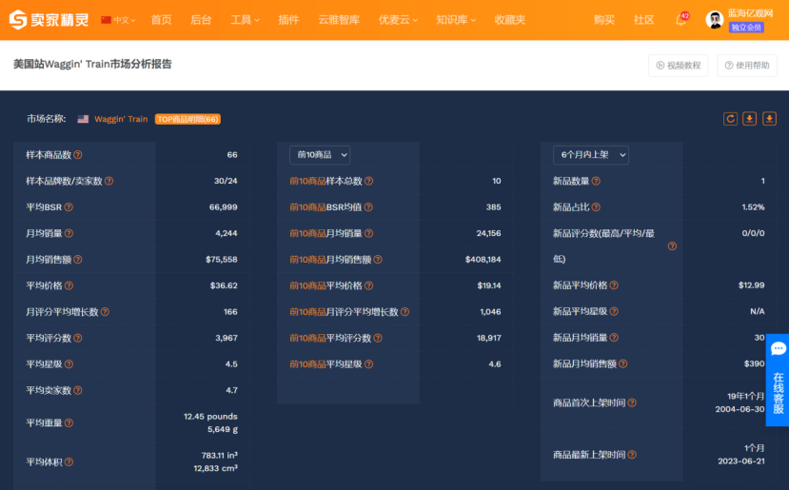Expand the 优麦云 menu
Screen dimensions: 789x490
click(398, 20)
